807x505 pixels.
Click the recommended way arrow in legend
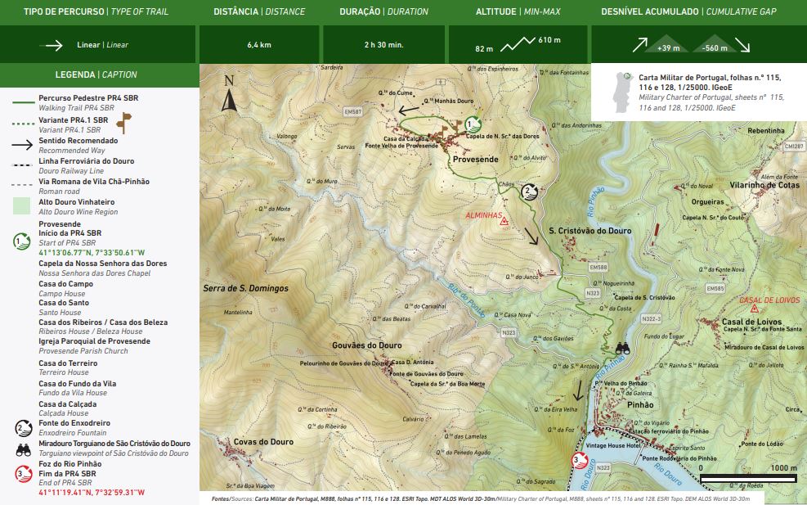[23, 146]
